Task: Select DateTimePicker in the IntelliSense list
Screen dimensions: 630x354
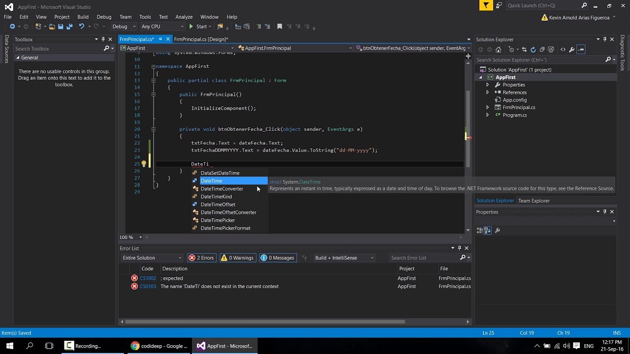Action: (x=229, y=220)
